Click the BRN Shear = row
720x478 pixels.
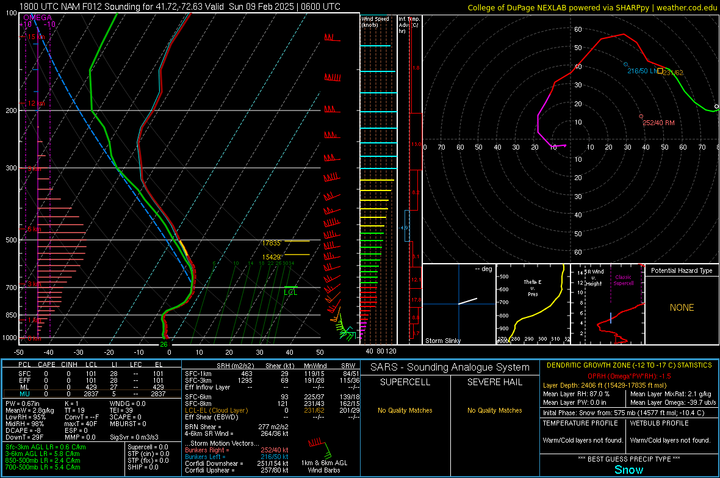pos(237,427)
